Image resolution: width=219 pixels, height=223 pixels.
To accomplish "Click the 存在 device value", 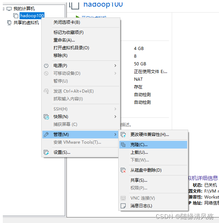I will [x=138, y=87].
